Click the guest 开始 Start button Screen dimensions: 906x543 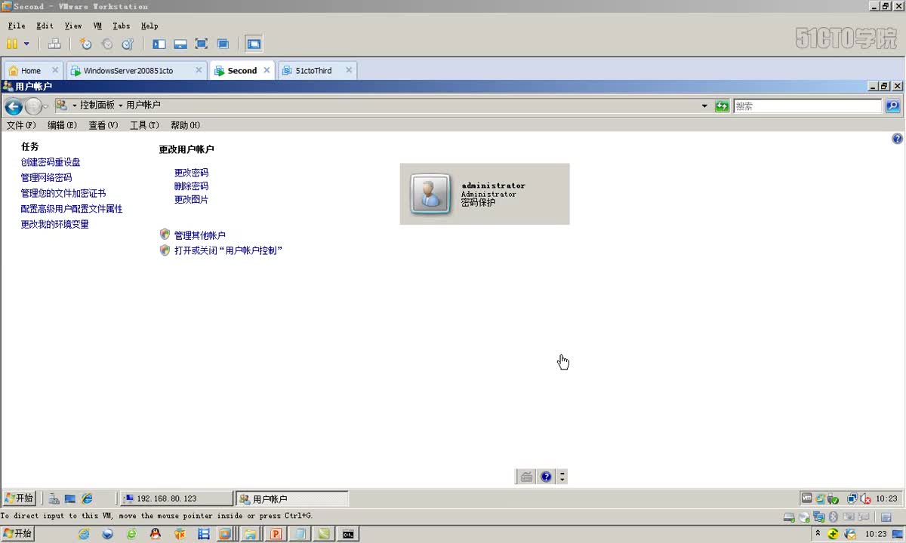point(19,499)
